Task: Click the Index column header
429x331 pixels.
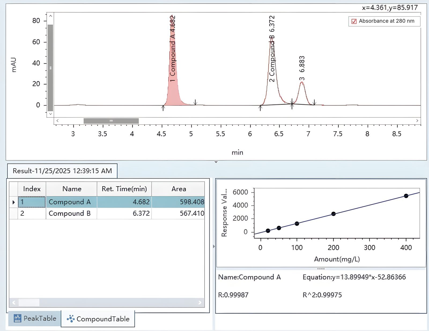Action: [x=32, y=189]
